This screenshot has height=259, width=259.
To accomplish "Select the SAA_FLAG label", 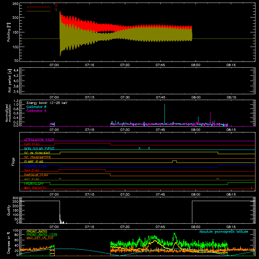I will pyautogui.click(x=32, y=170).
